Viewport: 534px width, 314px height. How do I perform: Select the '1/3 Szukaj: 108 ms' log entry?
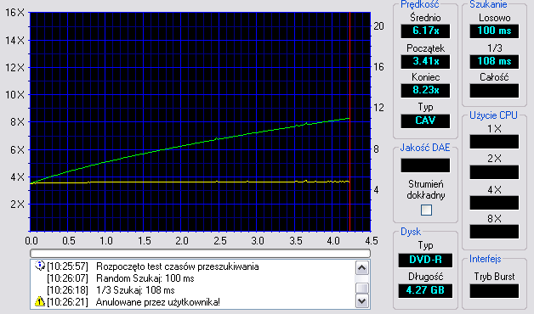pyautogui.click(x=135, y=290)
